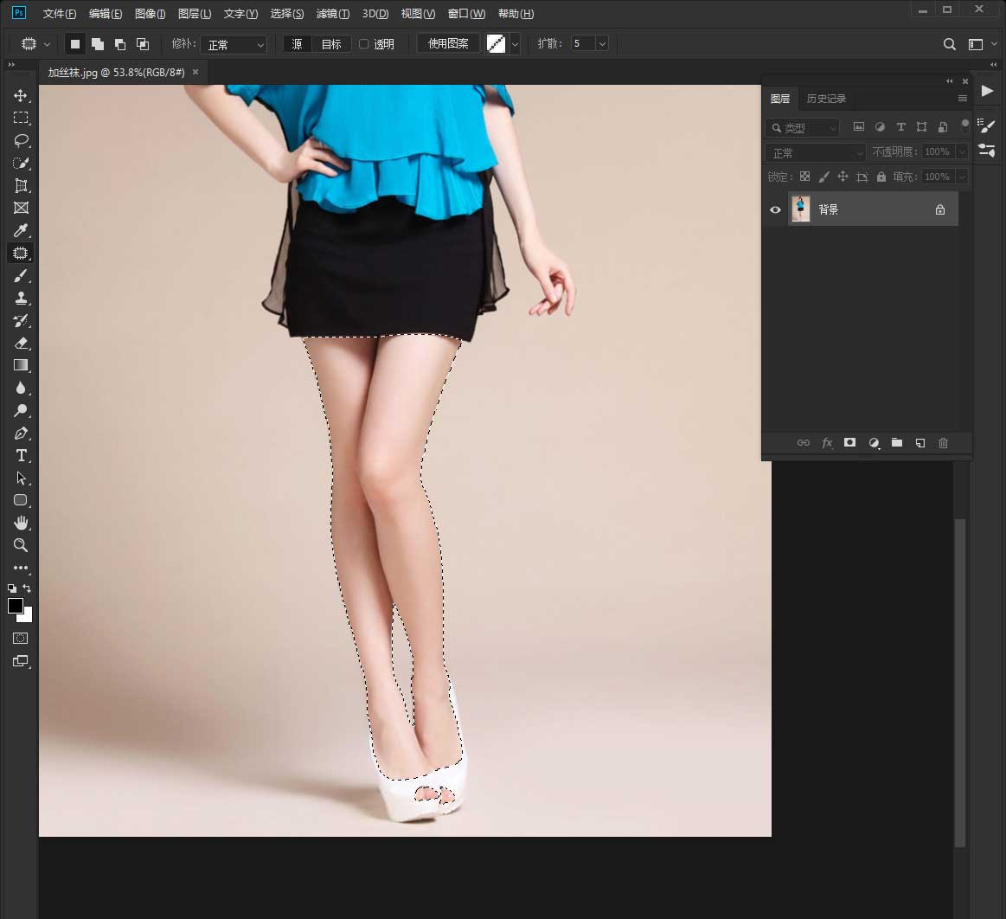This screenshot has width=1006, height=919.
Task: Select the Lasso tool
Action: (21, 140)
